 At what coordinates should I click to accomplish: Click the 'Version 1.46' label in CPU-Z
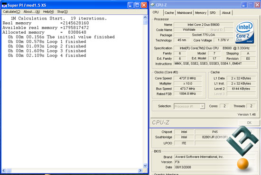point(246,114)
